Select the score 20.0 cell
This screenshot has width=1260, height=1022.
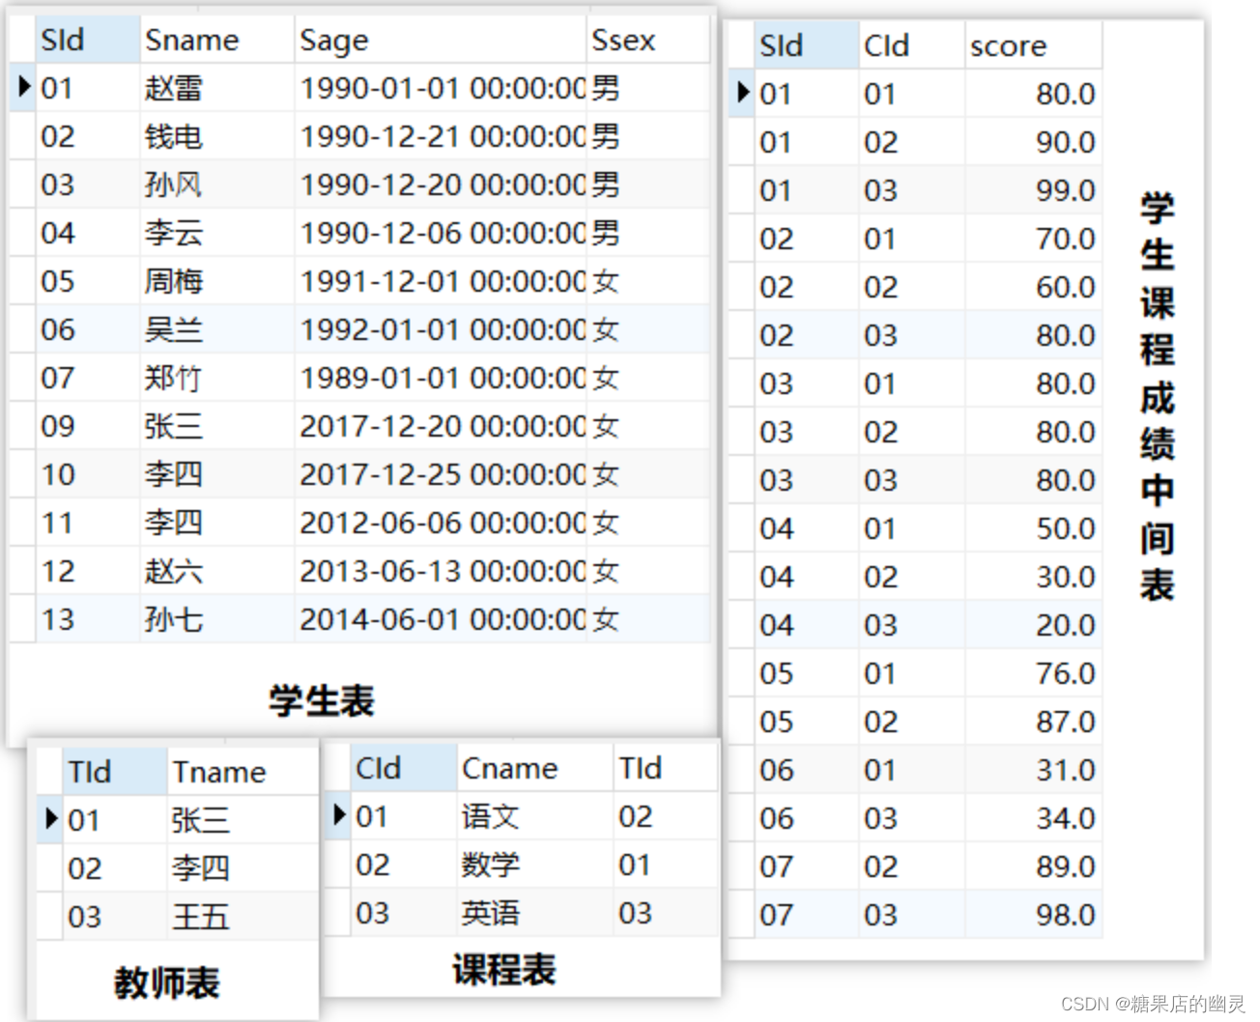click(x=1033, y=625)
